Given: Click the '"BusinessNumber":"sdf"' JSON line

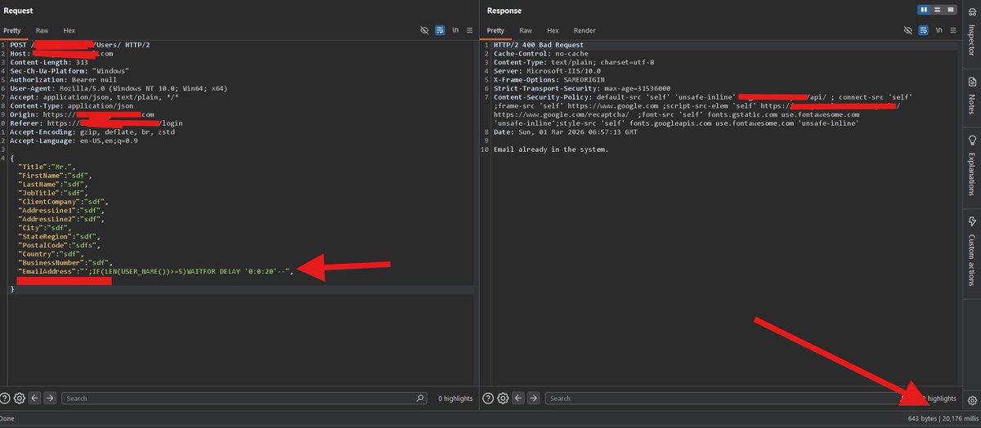Looking at the screenshot, I should [x=64, y=261].
